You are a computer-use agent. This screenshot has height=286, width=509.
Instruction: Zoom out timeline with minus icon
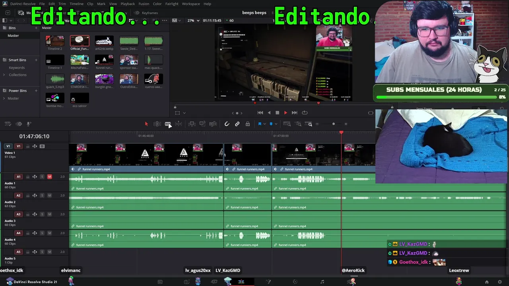(317, 124)
